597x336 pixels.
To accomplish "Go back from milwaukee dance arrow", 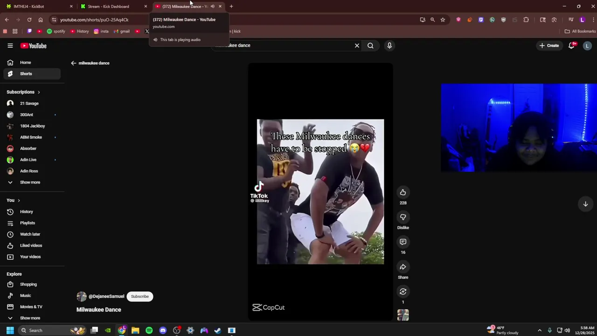I will [x=73, y=63].
